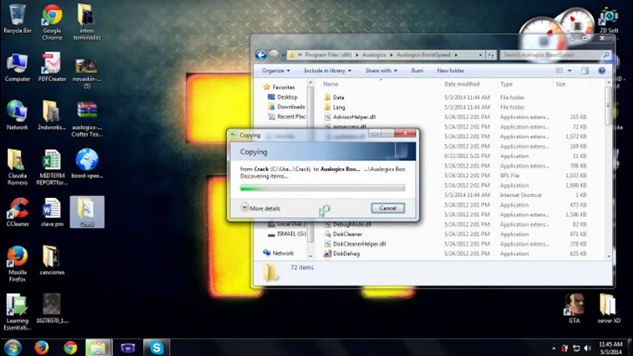Open the recent pages dropdown next to Forward
Screen dimensions: 633x356
tap(283, 55)
